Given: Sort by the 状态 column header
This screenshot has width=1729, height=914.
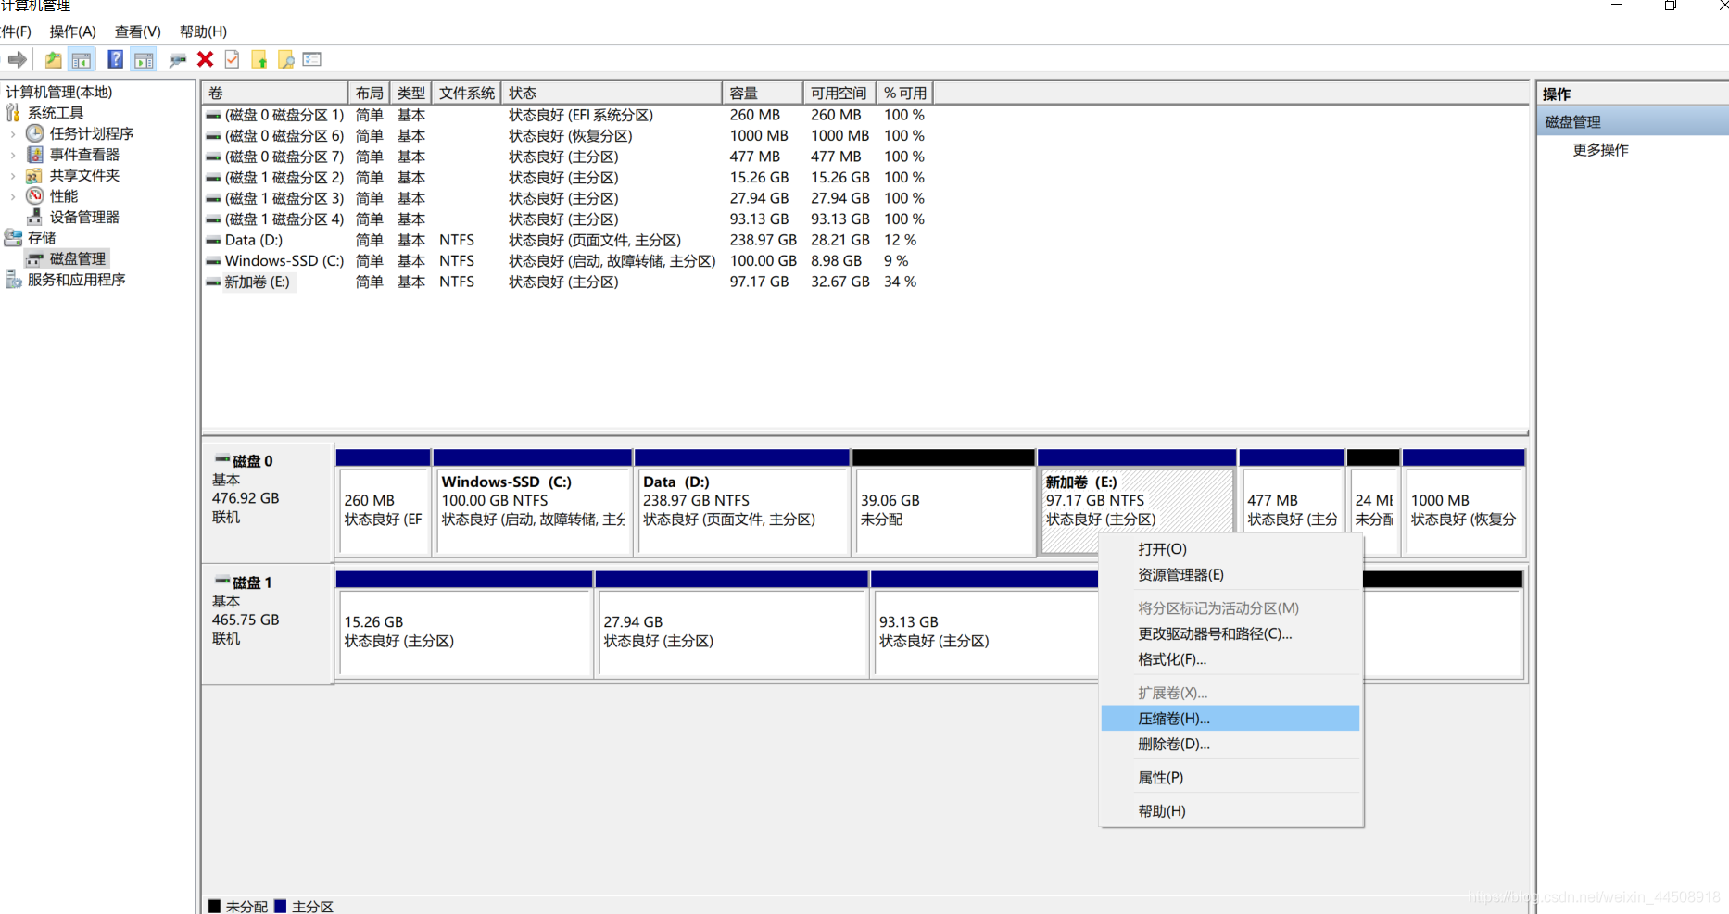Looking at the screenshot, I should (612, 93).
